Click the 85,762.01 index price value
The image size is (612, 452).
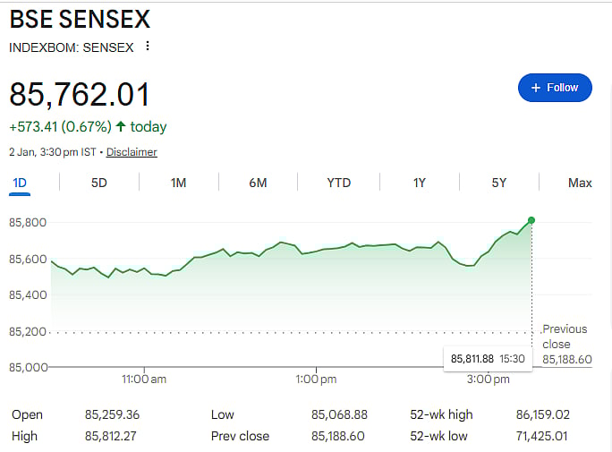tap(80, 95)
